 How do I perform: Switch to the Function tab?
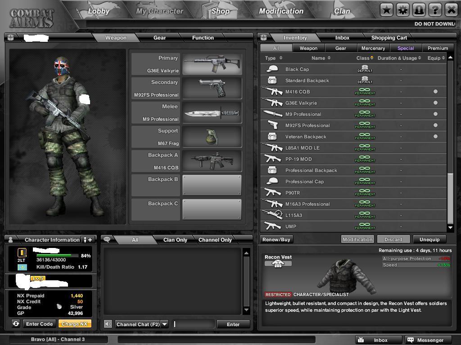point(203,38)
